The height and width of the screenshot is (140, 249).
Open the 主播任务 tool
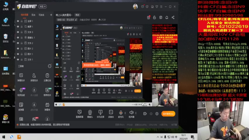point(47,77)
